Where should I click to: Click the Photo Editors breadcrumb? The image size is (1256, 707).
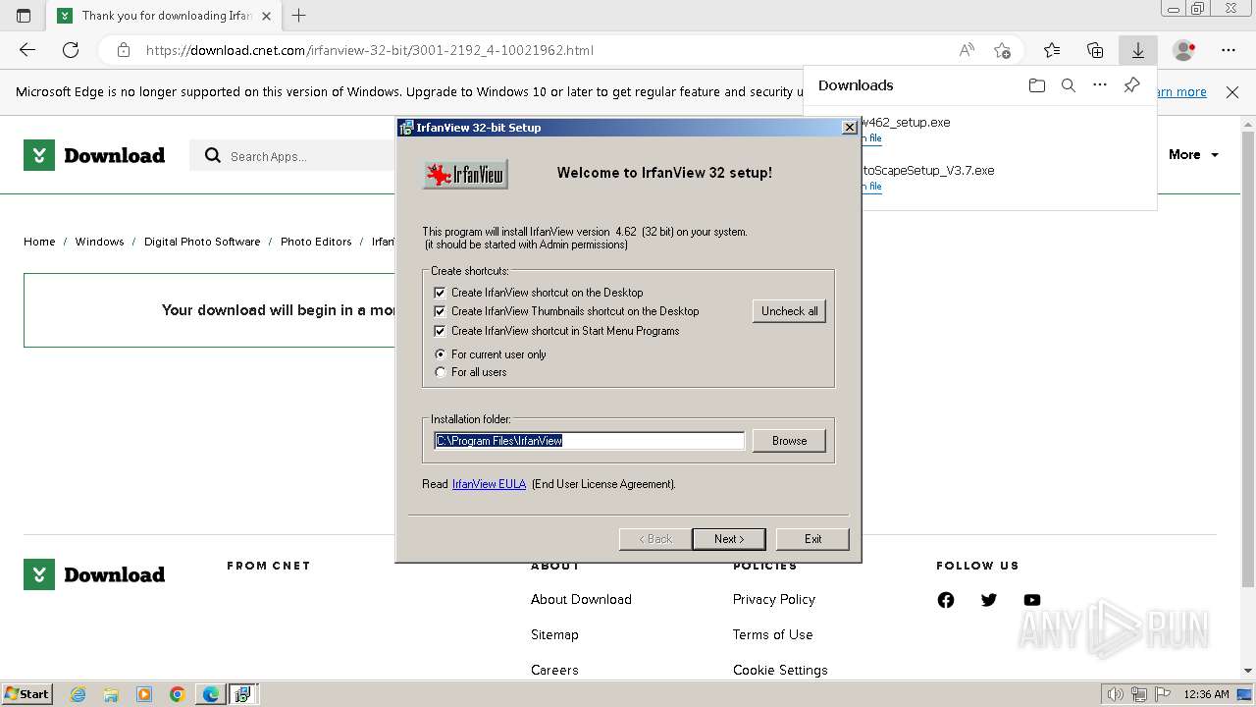point(316,242)
